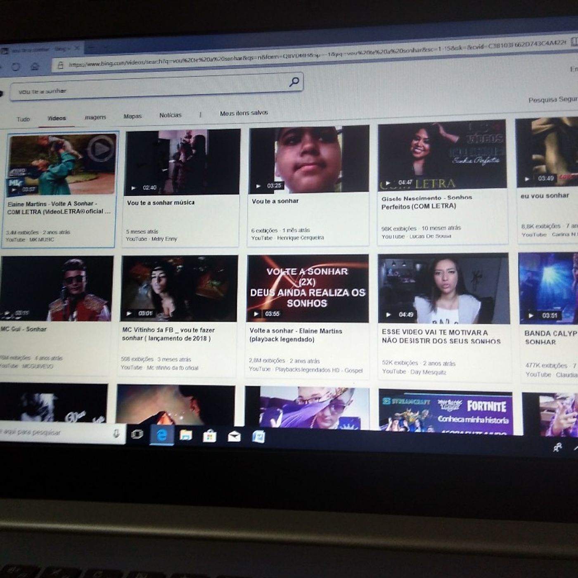This screenshot has height=578, width=578.
Task: Click the Bing search magnifier icon
Action: 294,82
